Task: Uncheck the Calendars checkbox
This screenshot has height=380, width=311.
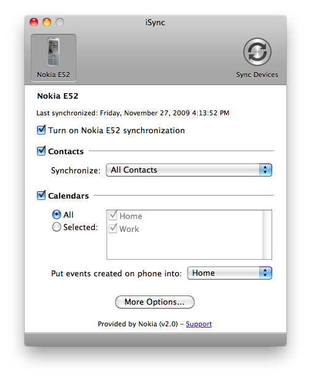Action: 41,196
